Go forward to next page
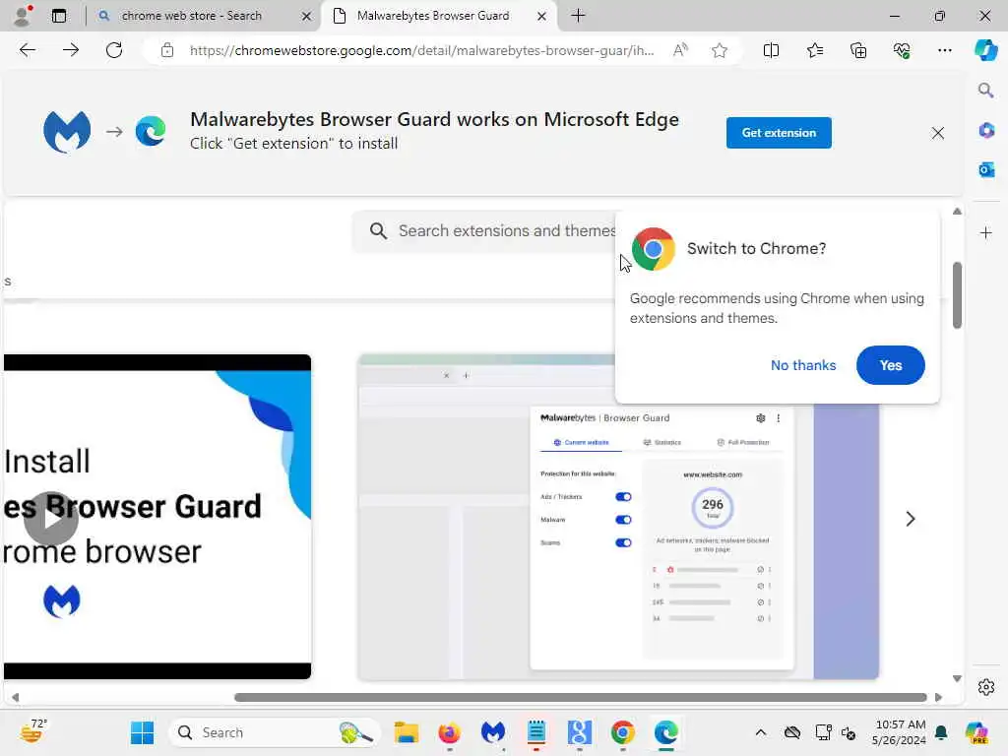1008x756 pixels. pyautogui.click(x=71, y=50)
